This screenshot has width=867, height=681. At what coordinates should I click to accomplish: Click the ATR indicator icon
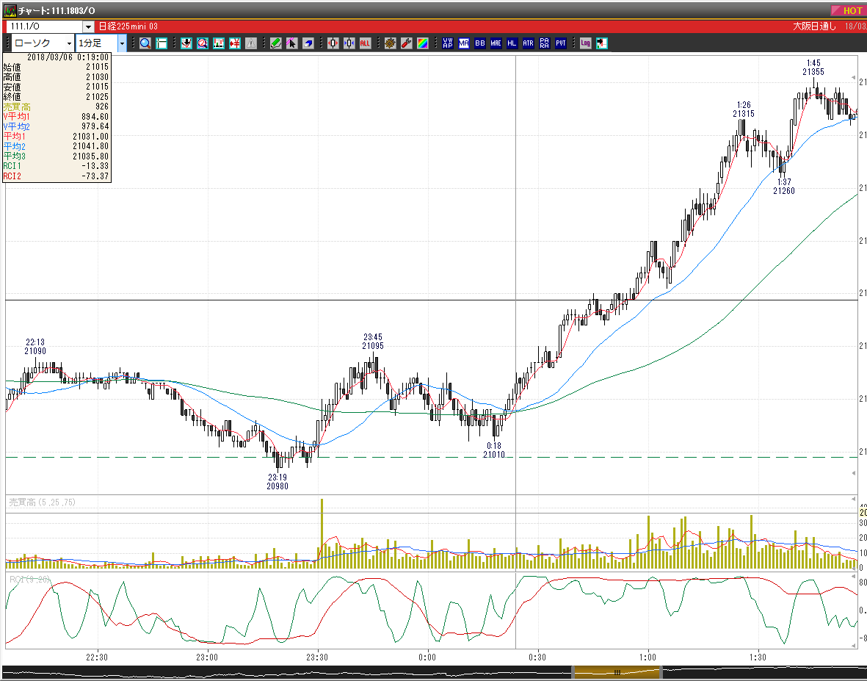pyautogui.click(x=529, y=43)
